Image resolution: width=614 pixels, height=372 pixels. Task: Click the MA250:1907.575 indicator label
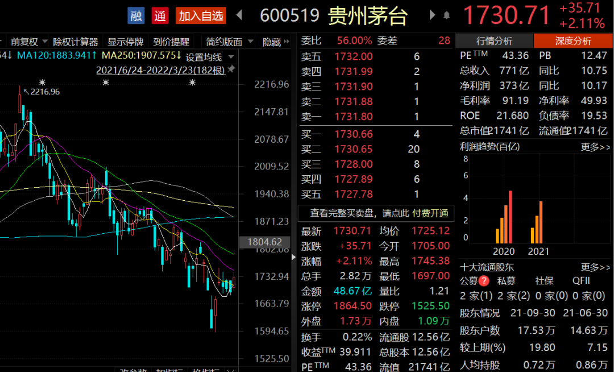click(x=142, y=55)
